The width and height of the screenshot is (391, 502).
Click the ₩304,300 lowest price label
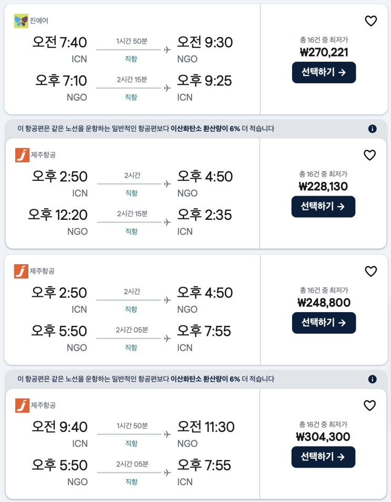tap(323, 437)
